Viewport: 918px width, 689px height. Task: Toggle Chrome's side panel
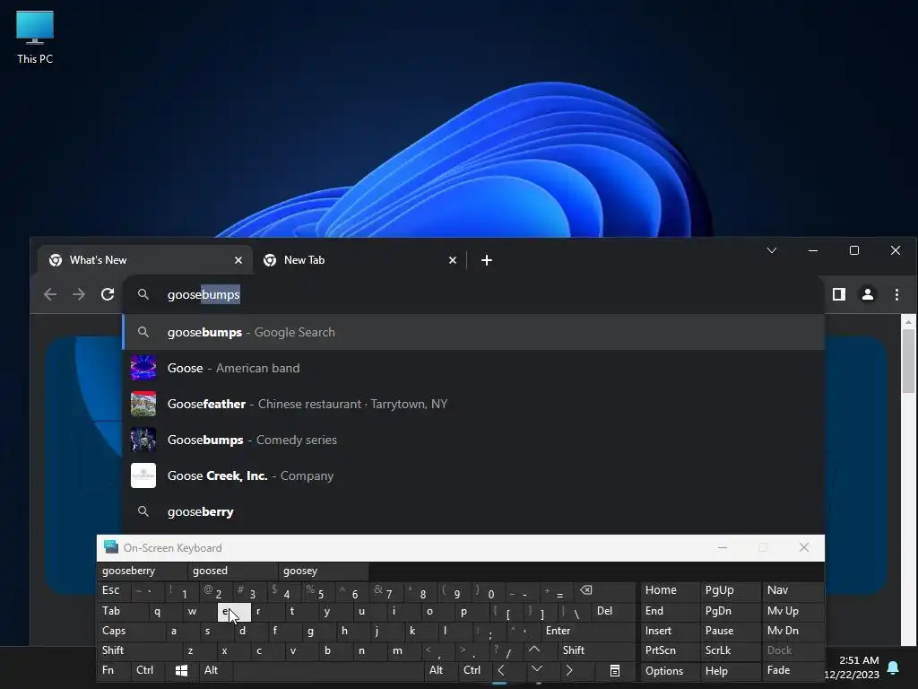coord(839,294)
